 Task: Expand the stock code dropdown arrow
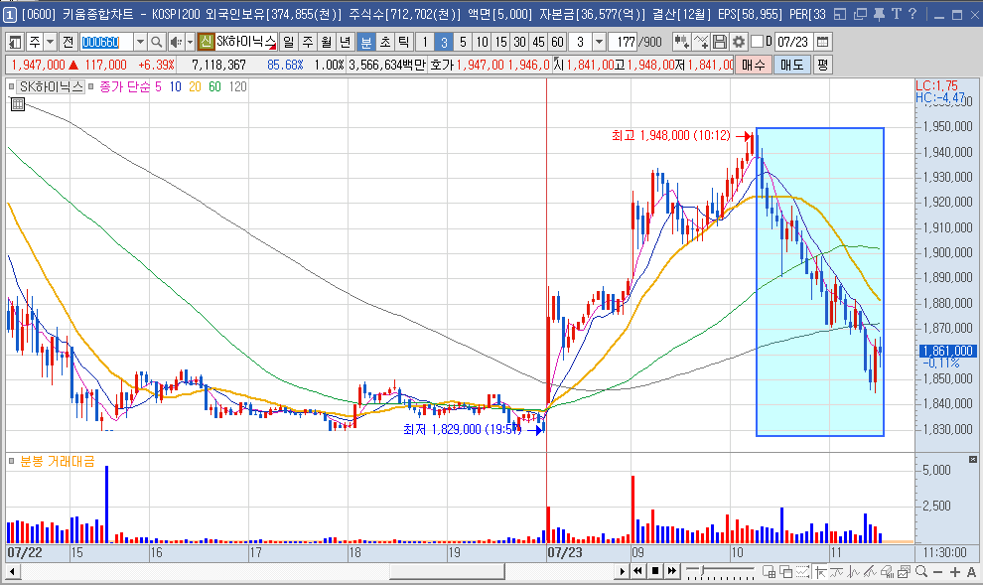(140, 42)
